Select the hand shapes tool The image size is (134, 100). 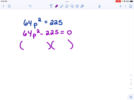coord(77,6)
